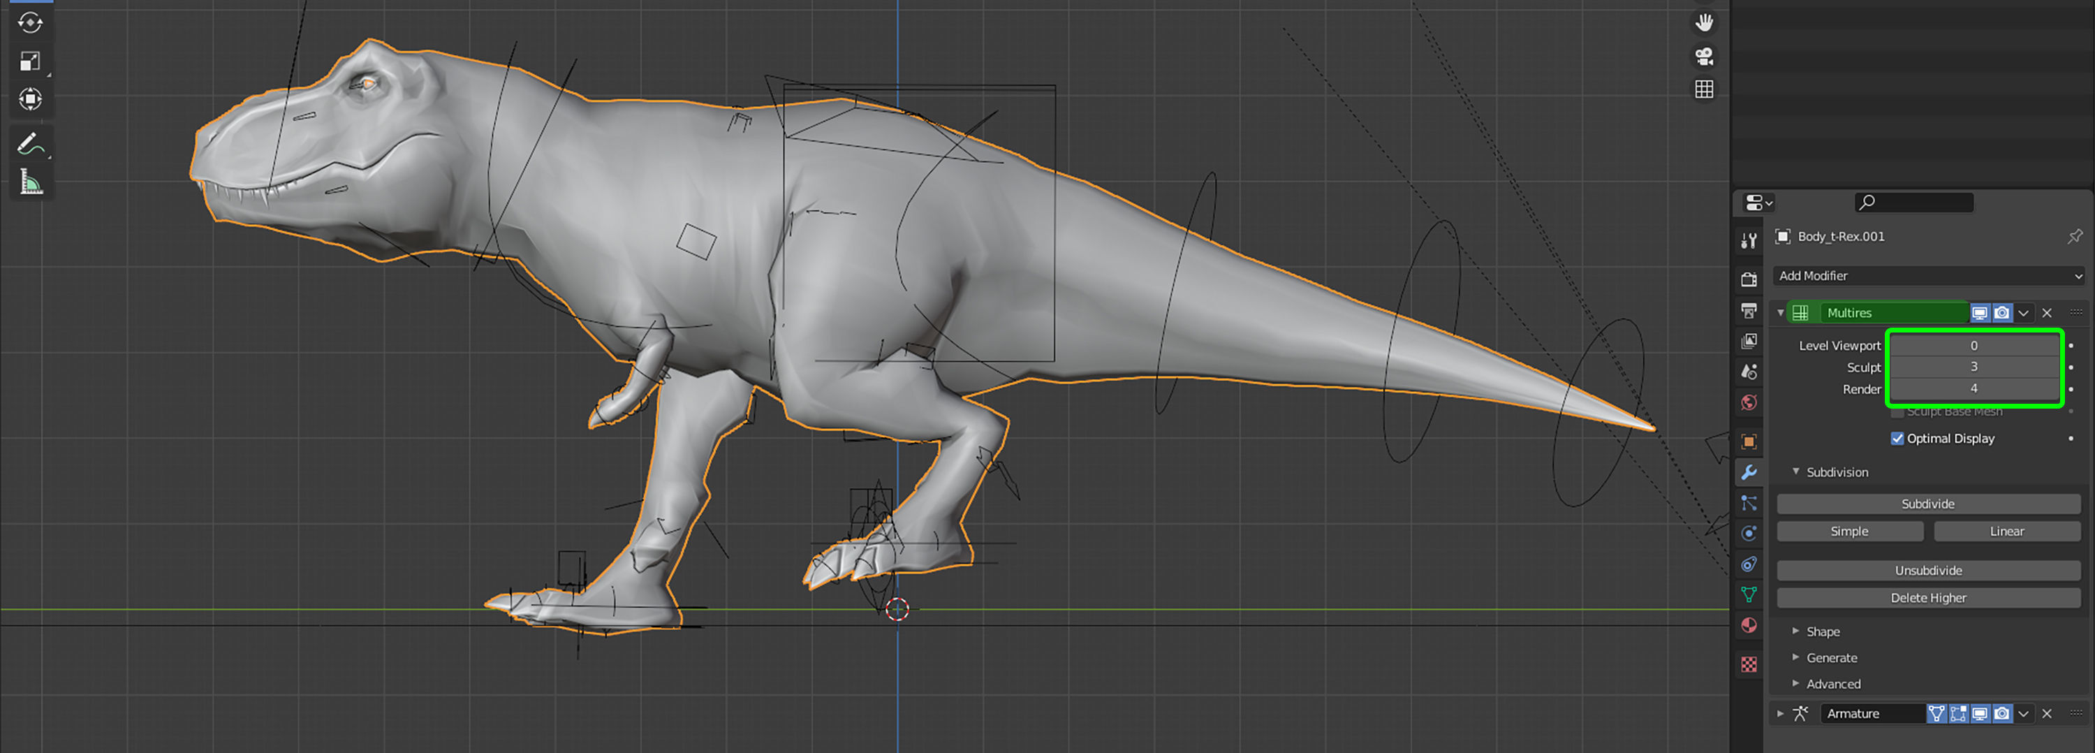This screenshot has width=2095, height=753.
Task: Open the Texture properties checker tab
Action: pyautogui.click(x=1749, y=664)
